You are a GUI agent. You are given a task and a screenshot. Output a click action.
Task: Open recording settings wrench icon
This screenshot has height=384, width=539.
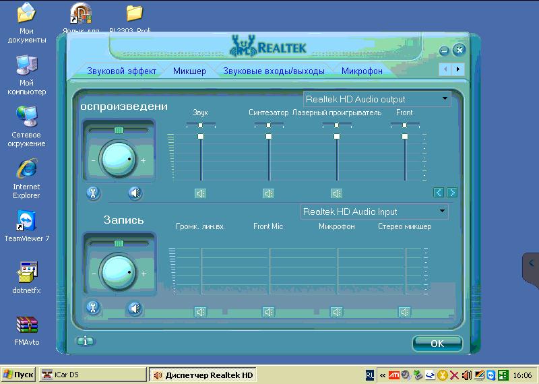[x=93, y=308]
